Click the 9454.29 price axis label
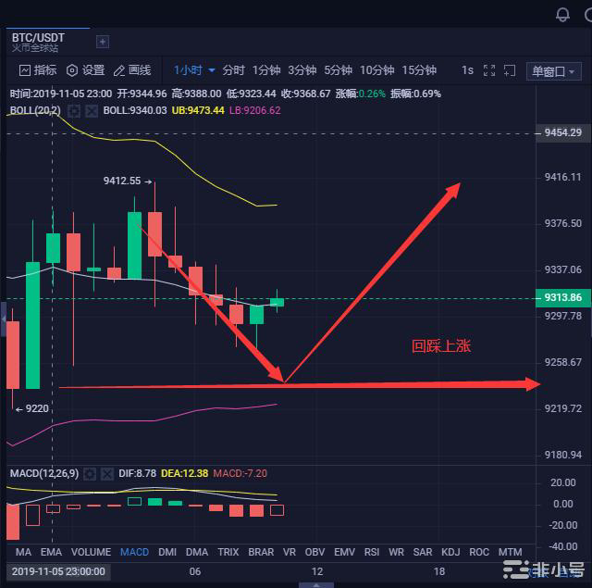 point(563,133)
